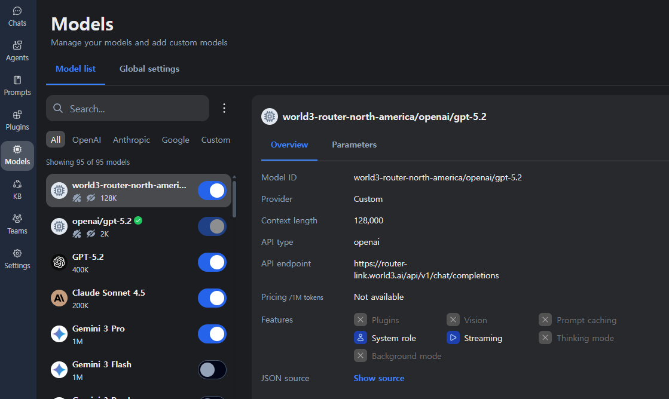Filter models by Anthropic provider
This screenshot has width=669, height=399.
(132, 140)
